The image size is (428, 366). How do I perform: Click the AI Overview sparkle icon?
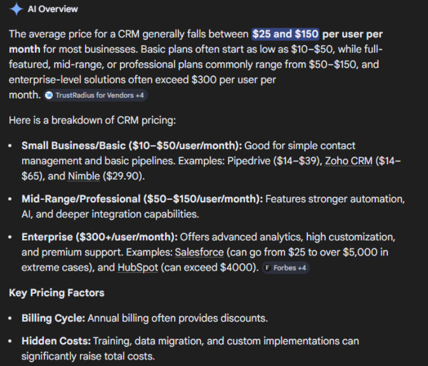pos(17,9)
